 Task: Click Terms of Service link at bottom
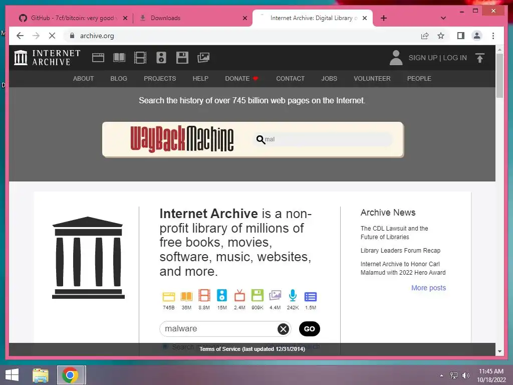point(252,349)
